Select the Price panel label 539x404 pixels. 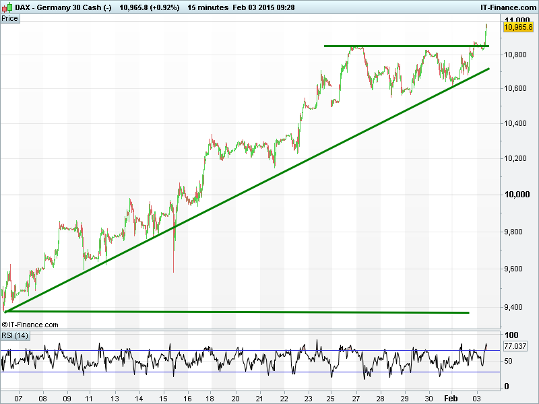[10, 18]
